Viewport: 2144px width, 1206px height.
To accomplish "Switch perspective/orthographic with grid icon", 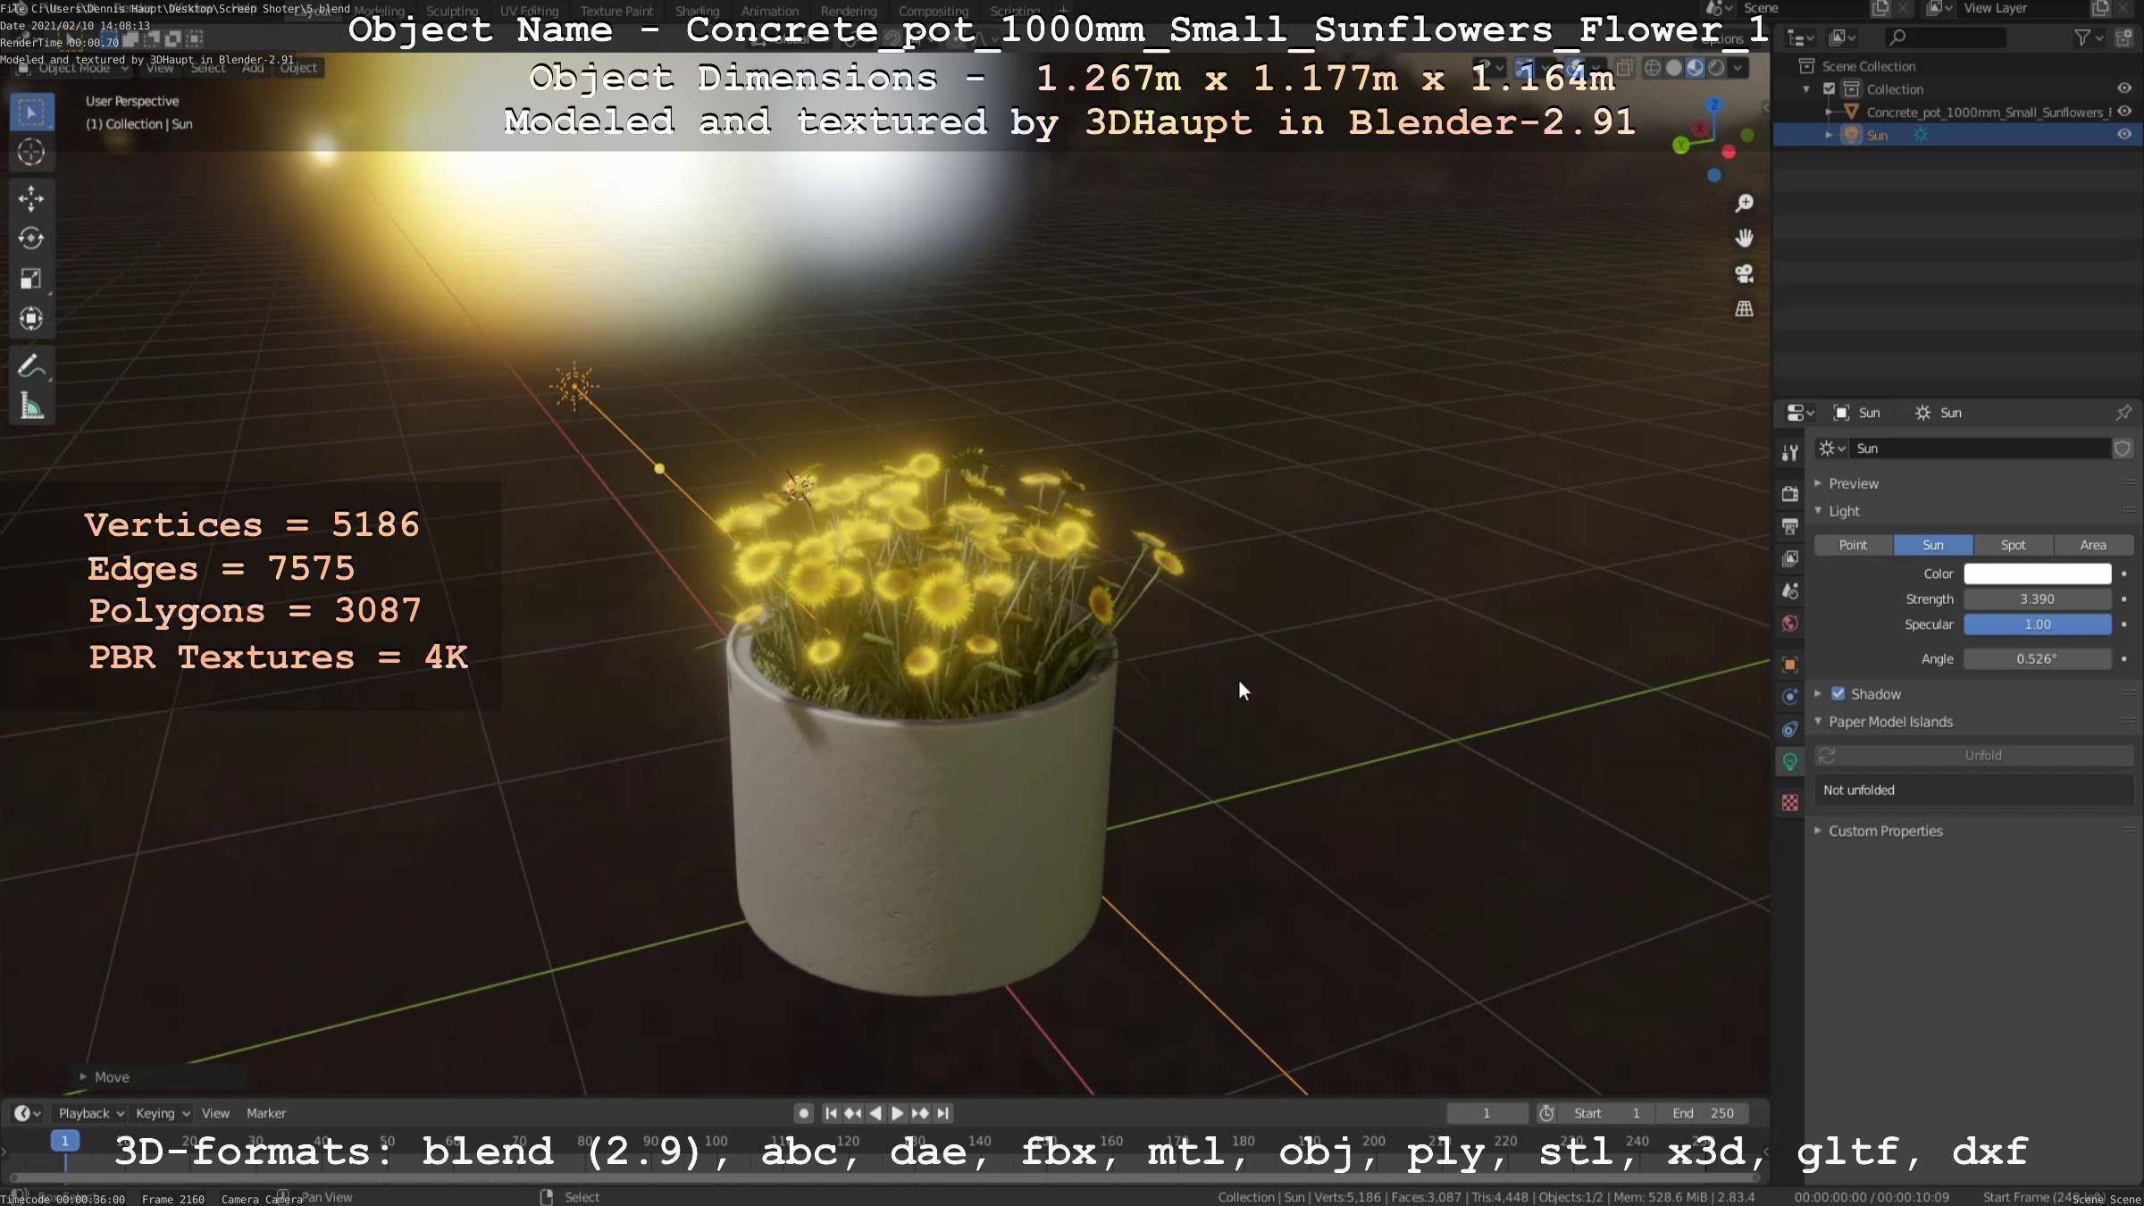I will point(1744,309).
